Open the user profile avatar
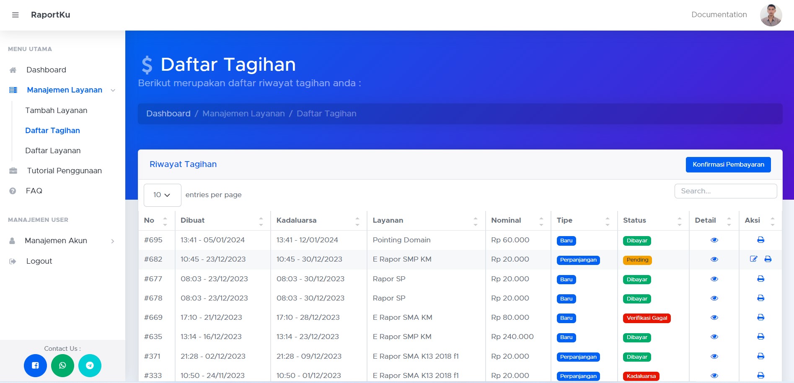The height and width of the screenshot is (383, 794). tap(771, 15)
